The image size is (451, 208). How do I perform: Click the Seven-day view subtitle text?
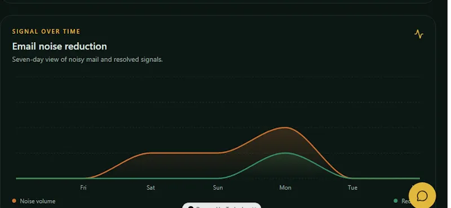tap(87, 60)
